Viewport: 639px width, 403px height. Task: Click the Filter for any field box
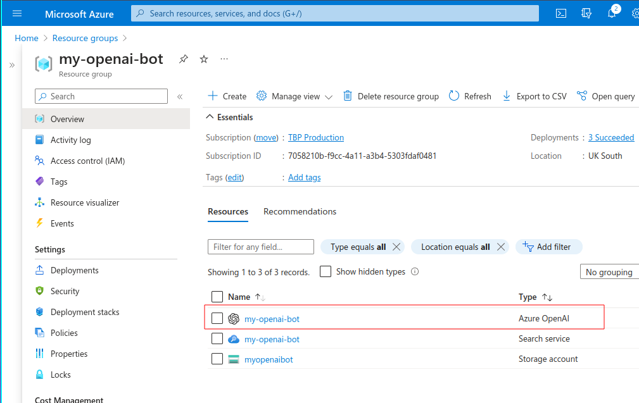[261, 247]
